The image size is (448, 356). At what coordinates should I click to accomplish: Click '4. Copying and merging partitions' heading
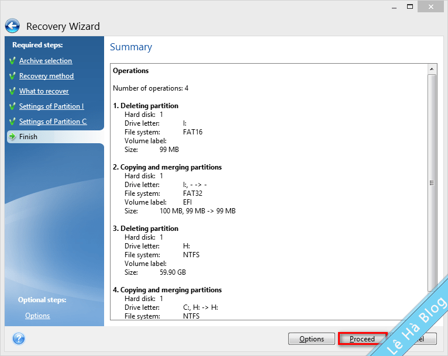[x=167, y=290]
